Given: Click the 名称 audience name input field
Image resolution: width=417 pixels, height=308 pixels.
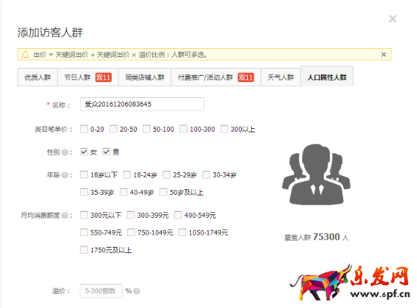Looking at the screenshot, I should [x=141, y=104].
